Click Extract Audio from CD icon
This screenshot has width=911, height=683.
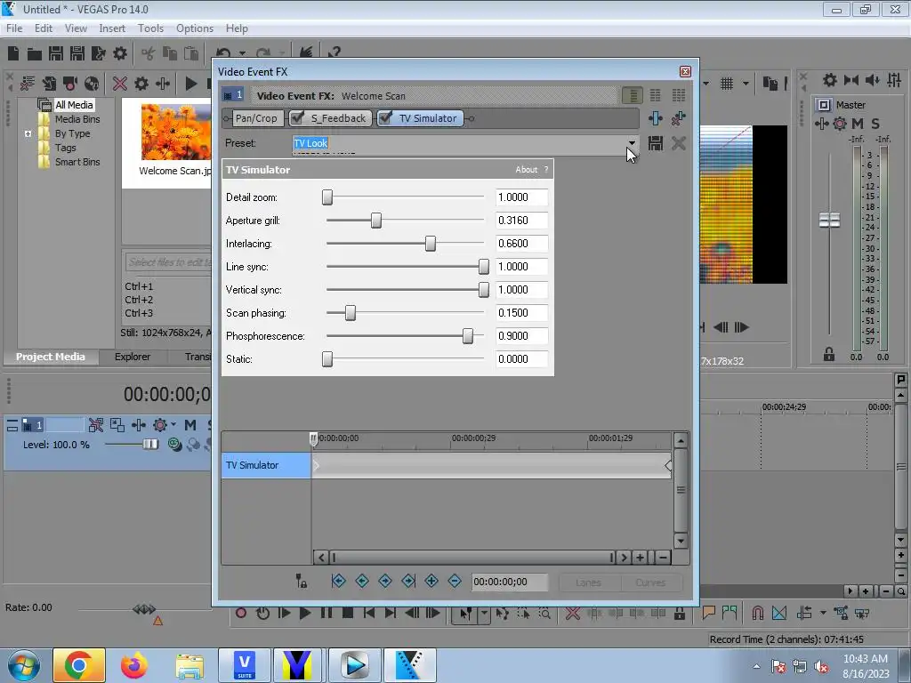point(92,84)
